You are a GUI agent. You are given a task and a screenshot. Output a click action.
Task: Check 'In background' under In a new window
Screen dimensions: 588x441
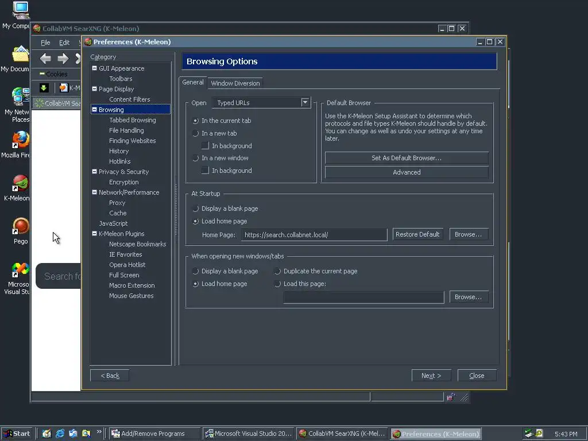(x=205, y=170)
